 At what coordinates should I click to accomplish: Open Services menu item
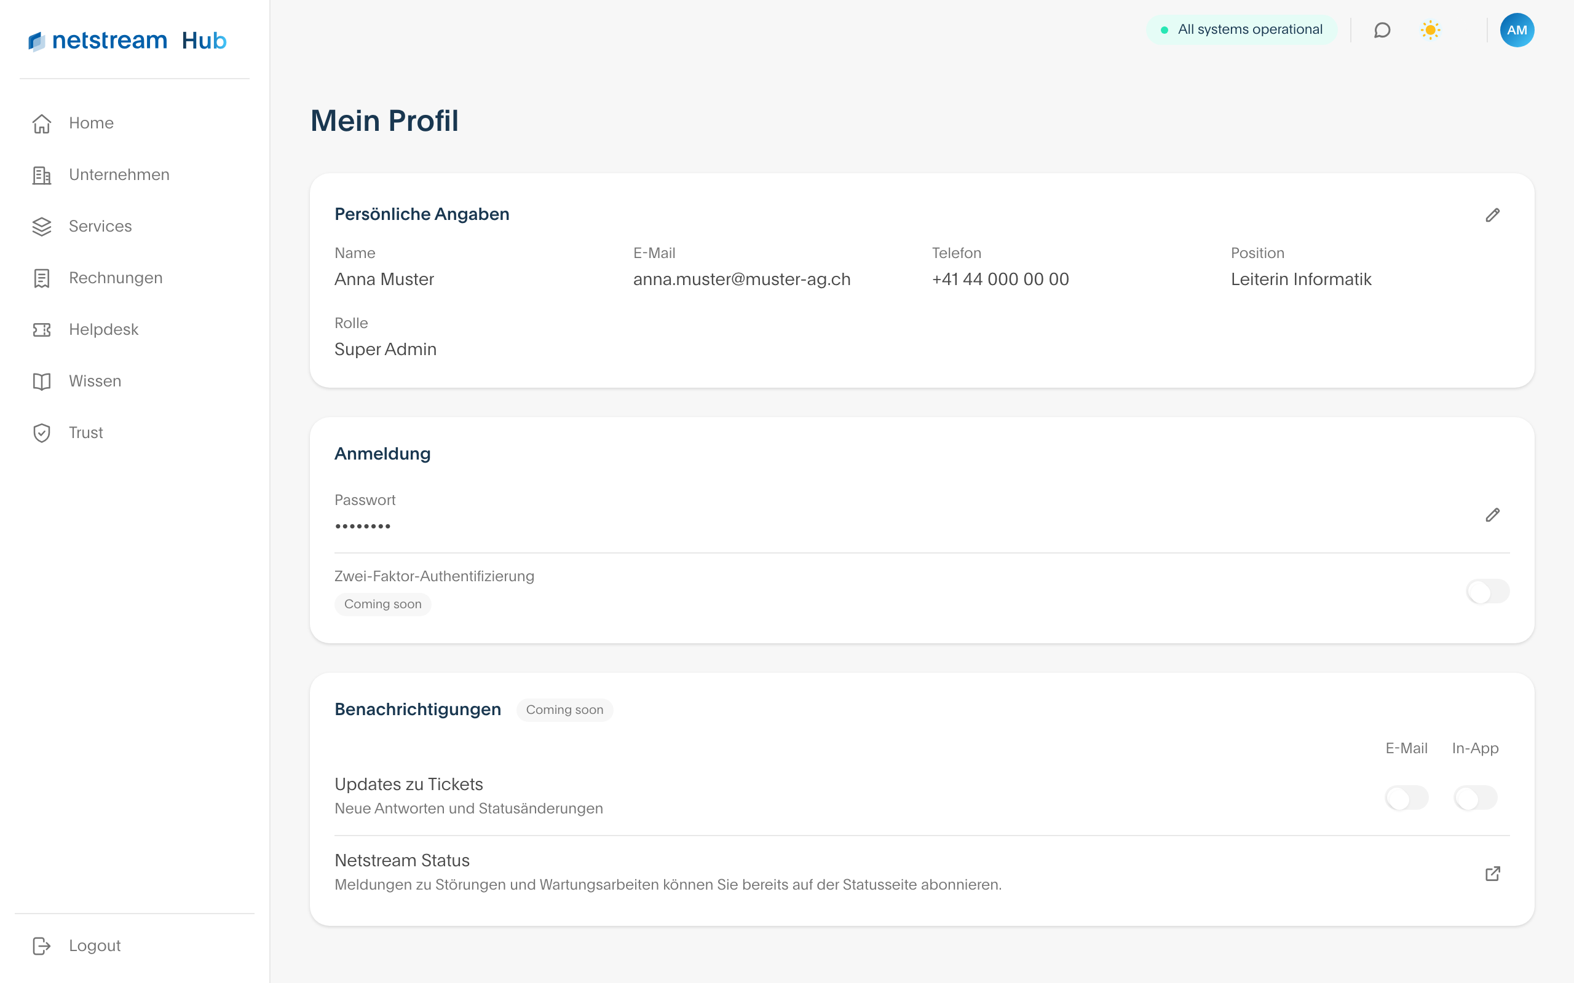[x=100, y=226]
